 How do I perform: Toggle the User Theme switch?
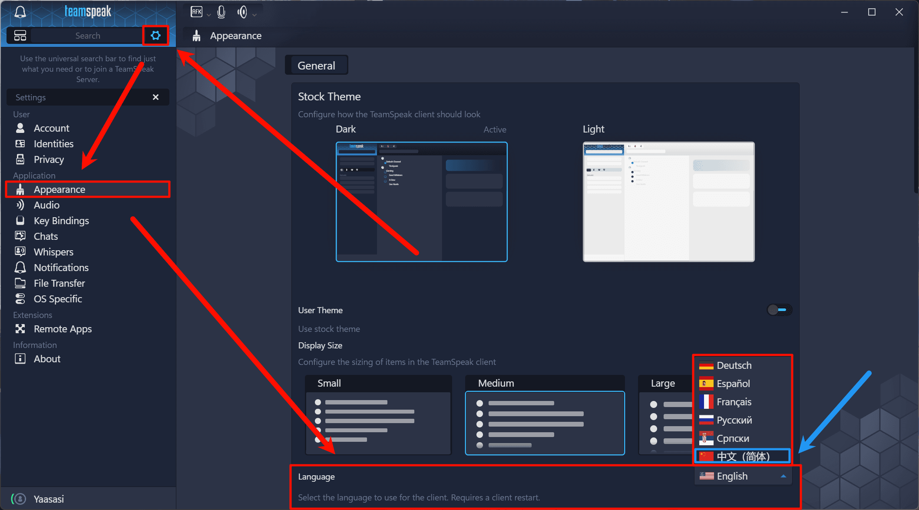click(x=779, y=310)
